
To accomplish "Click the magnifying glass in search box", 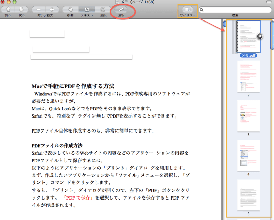I will (202, 10).
